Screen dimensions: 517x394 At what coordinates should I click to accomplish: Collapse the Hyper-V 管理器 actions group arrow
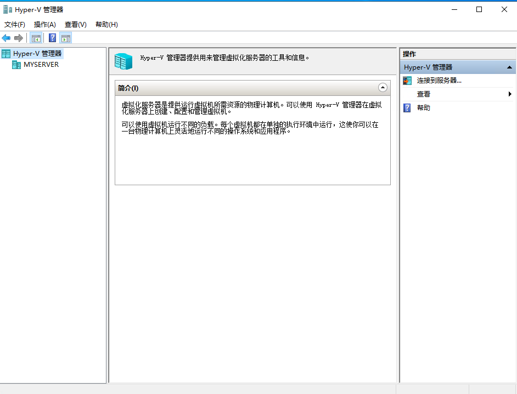coord(509,67)
